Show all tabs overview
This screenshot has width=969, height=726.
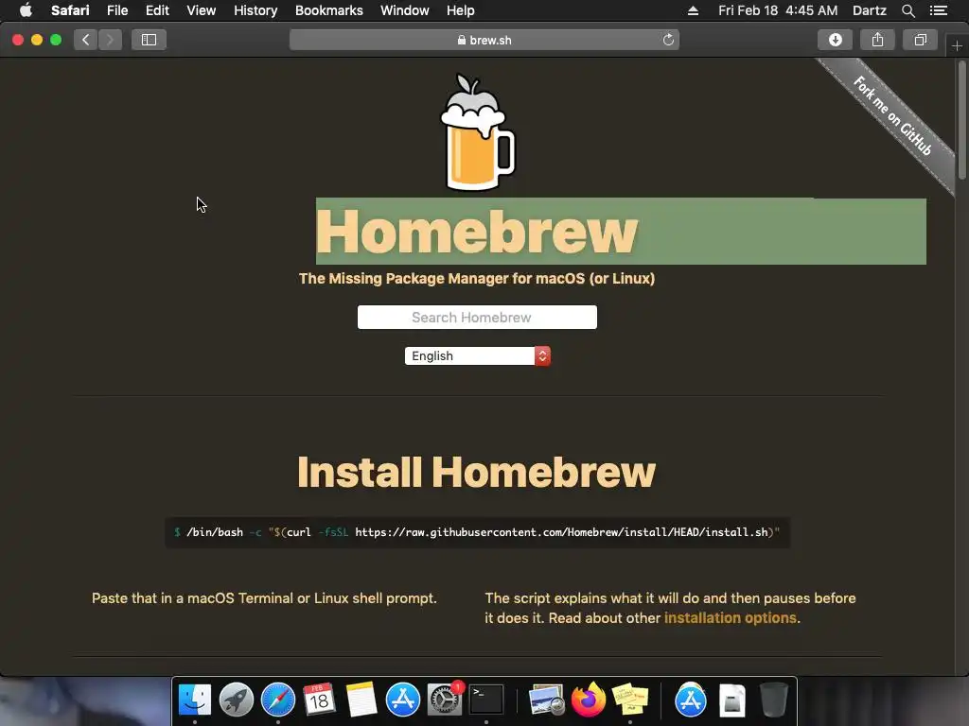pyautogui.click(x=920, y=40)
